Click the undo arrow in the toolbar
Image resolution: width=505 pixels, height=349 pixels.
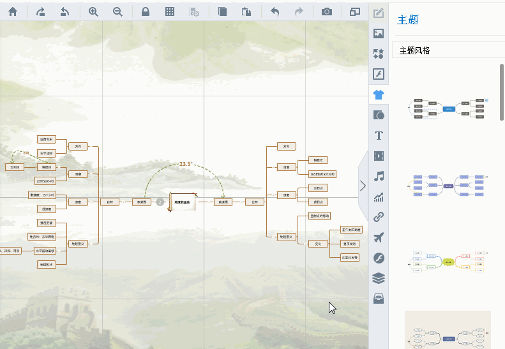click(x=275, y=11)
